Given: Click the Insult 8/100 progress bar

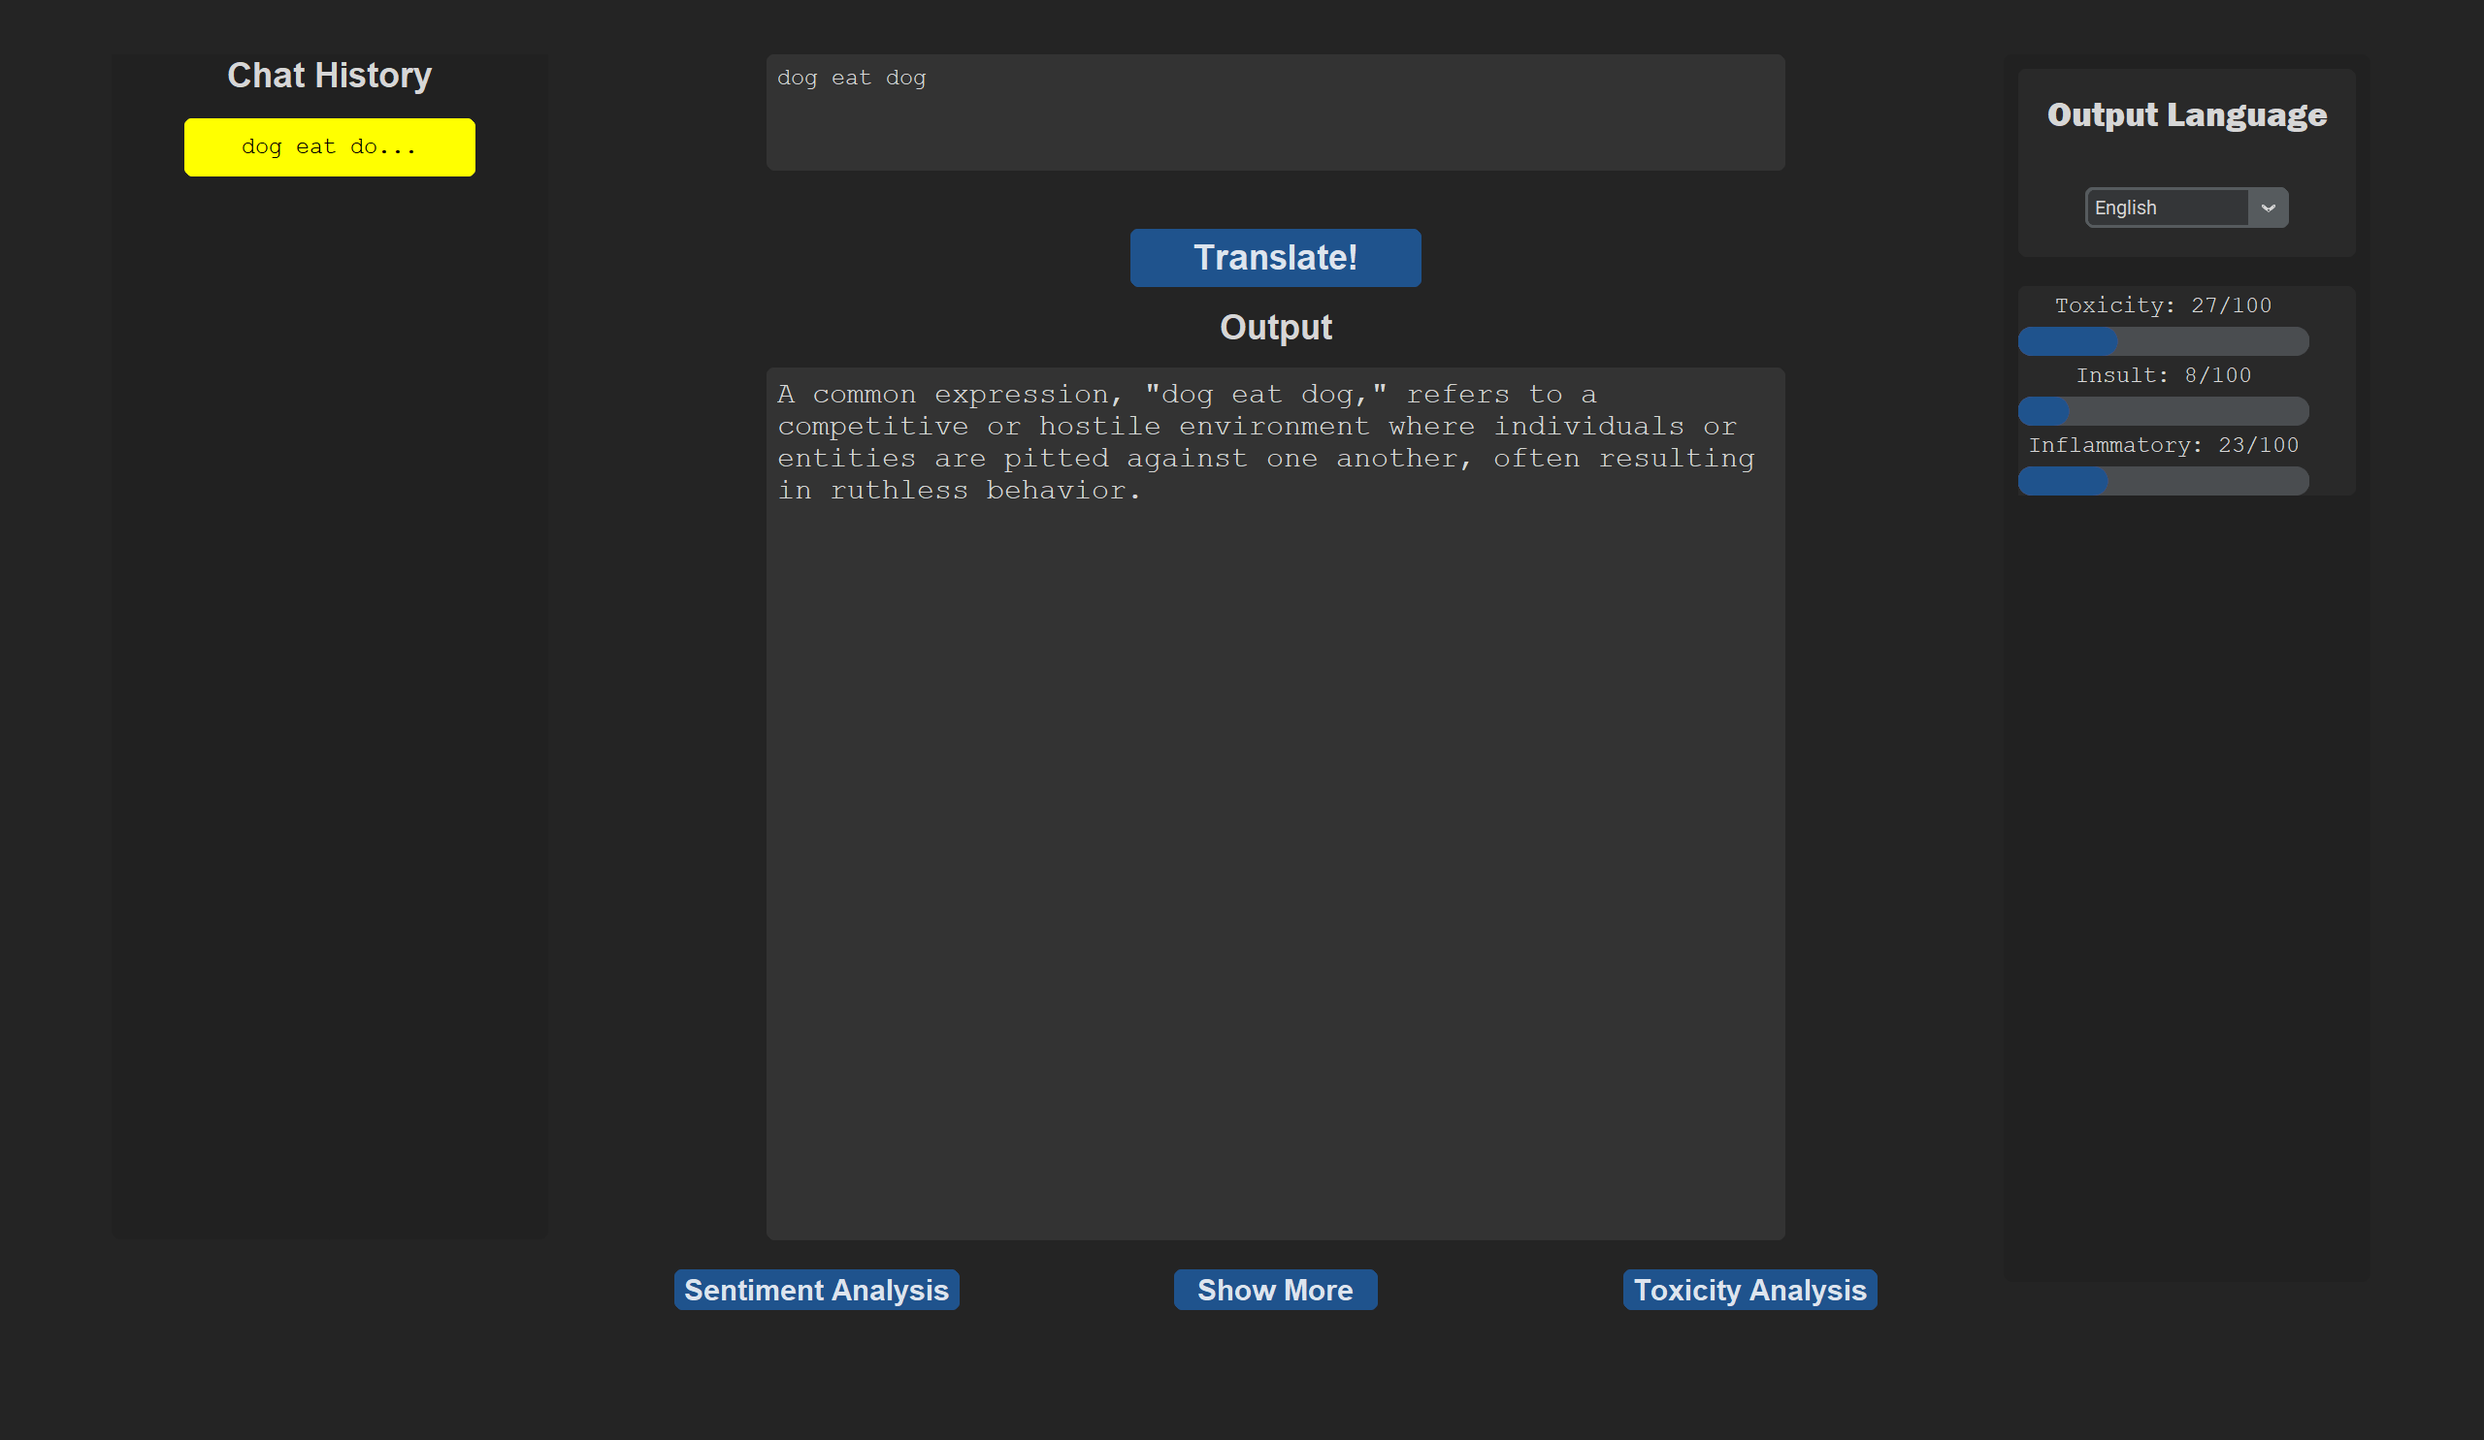Looking at the screenshot, I should [x=2163, y=411].
